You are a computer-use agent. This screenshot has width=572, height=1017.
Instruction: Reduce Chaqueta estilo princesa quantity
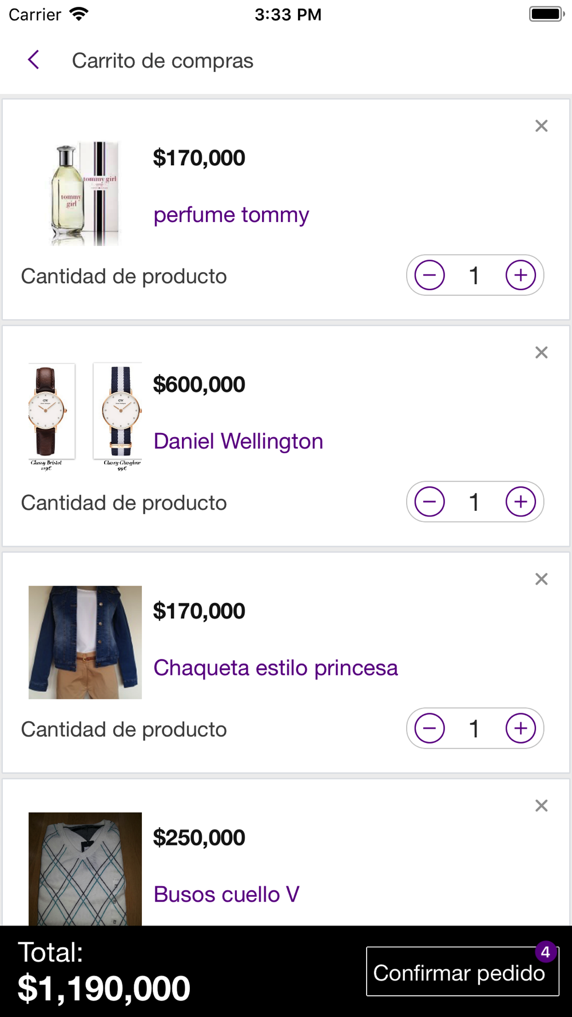pos(430,728)
